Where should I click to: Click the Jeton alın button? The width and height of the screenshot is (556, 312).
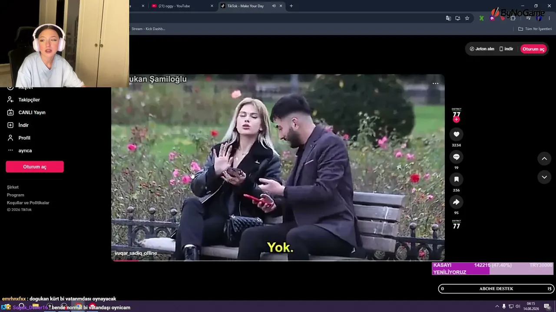[482, 49]
